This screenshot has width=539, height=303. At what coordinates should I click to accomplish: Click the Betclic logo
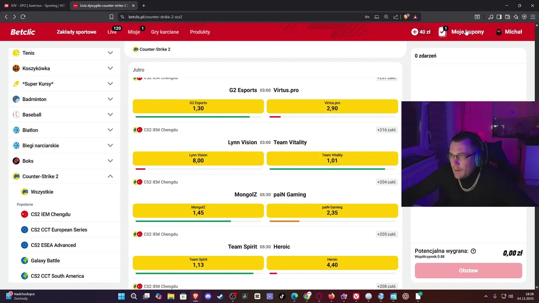[x=23, y=32]
